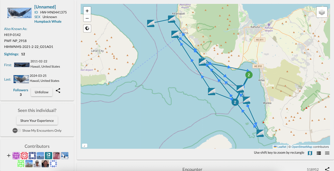This screenshot has width=334, height=171.
Task: Switch to list view icon
Action: coord(319,153)
